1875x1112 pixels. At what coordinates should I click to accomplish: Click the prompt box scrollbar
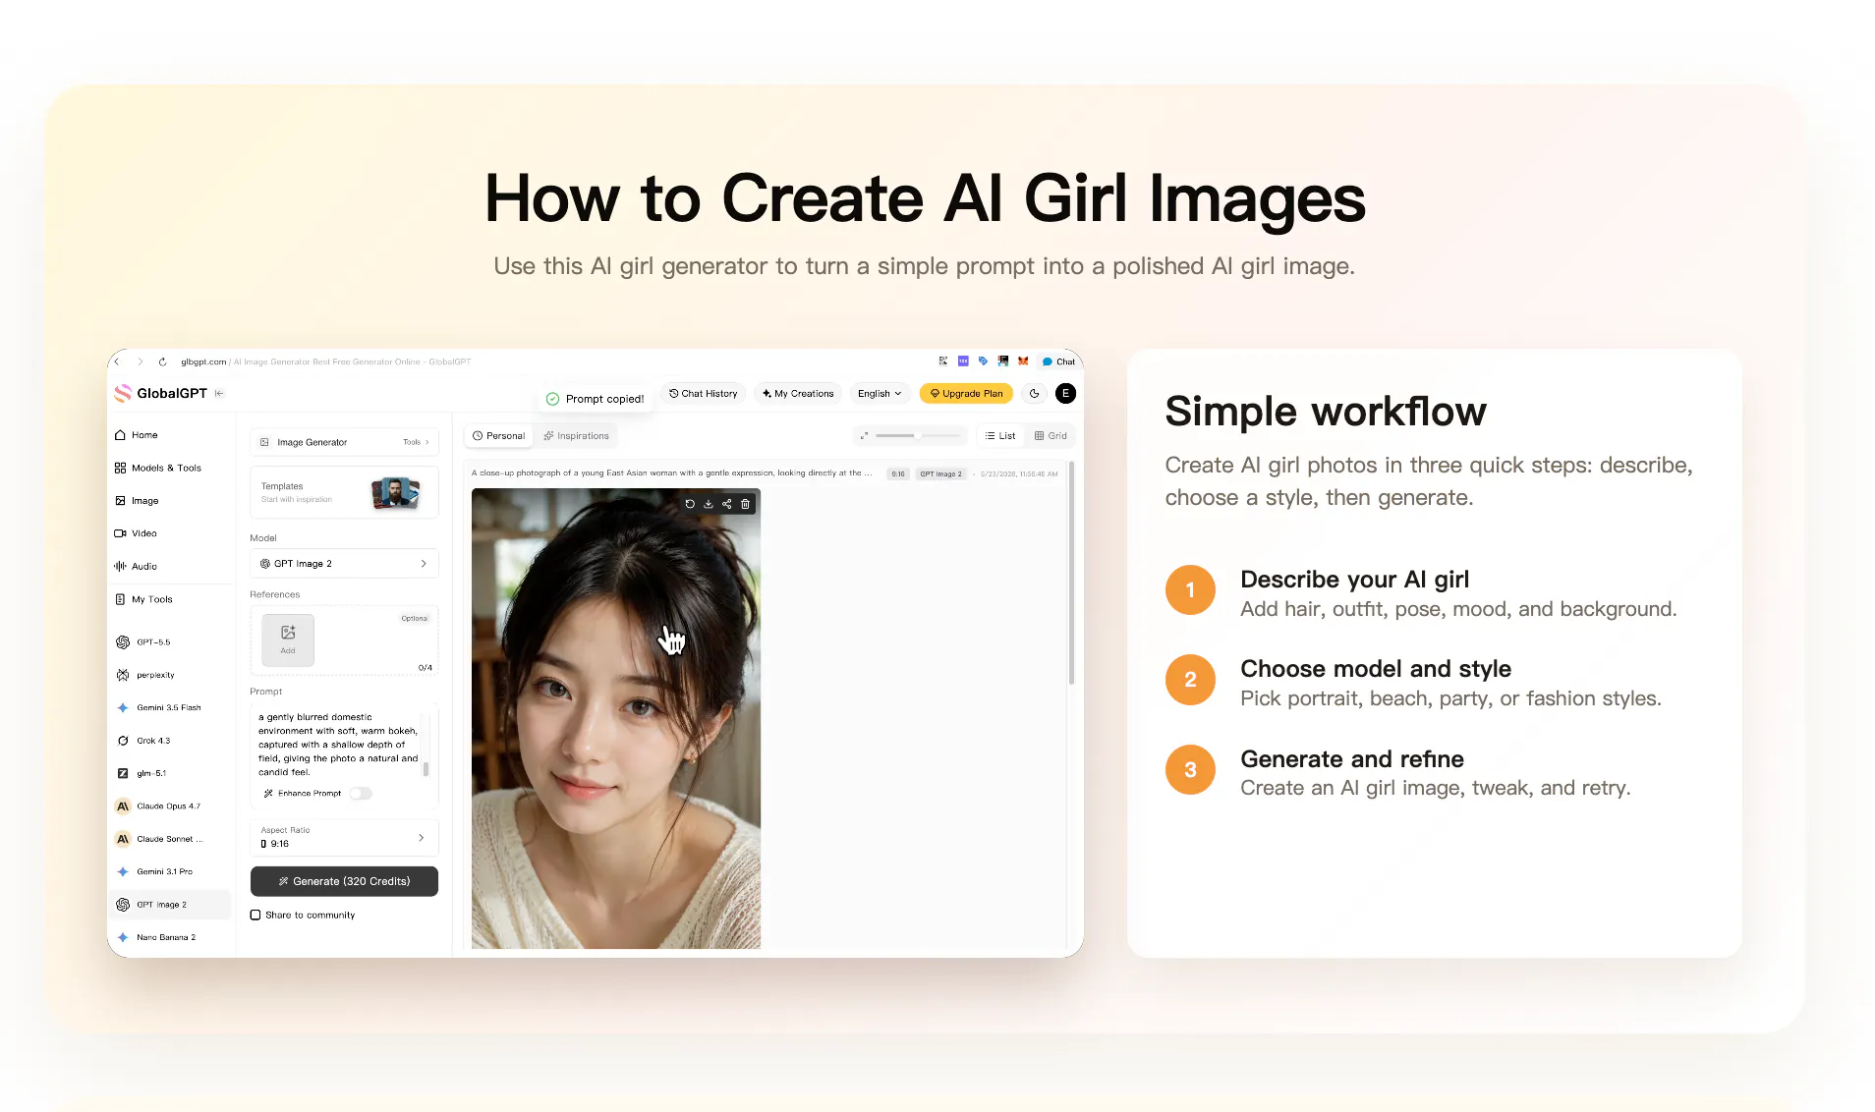pyautogui.click(x=426, y=769)
